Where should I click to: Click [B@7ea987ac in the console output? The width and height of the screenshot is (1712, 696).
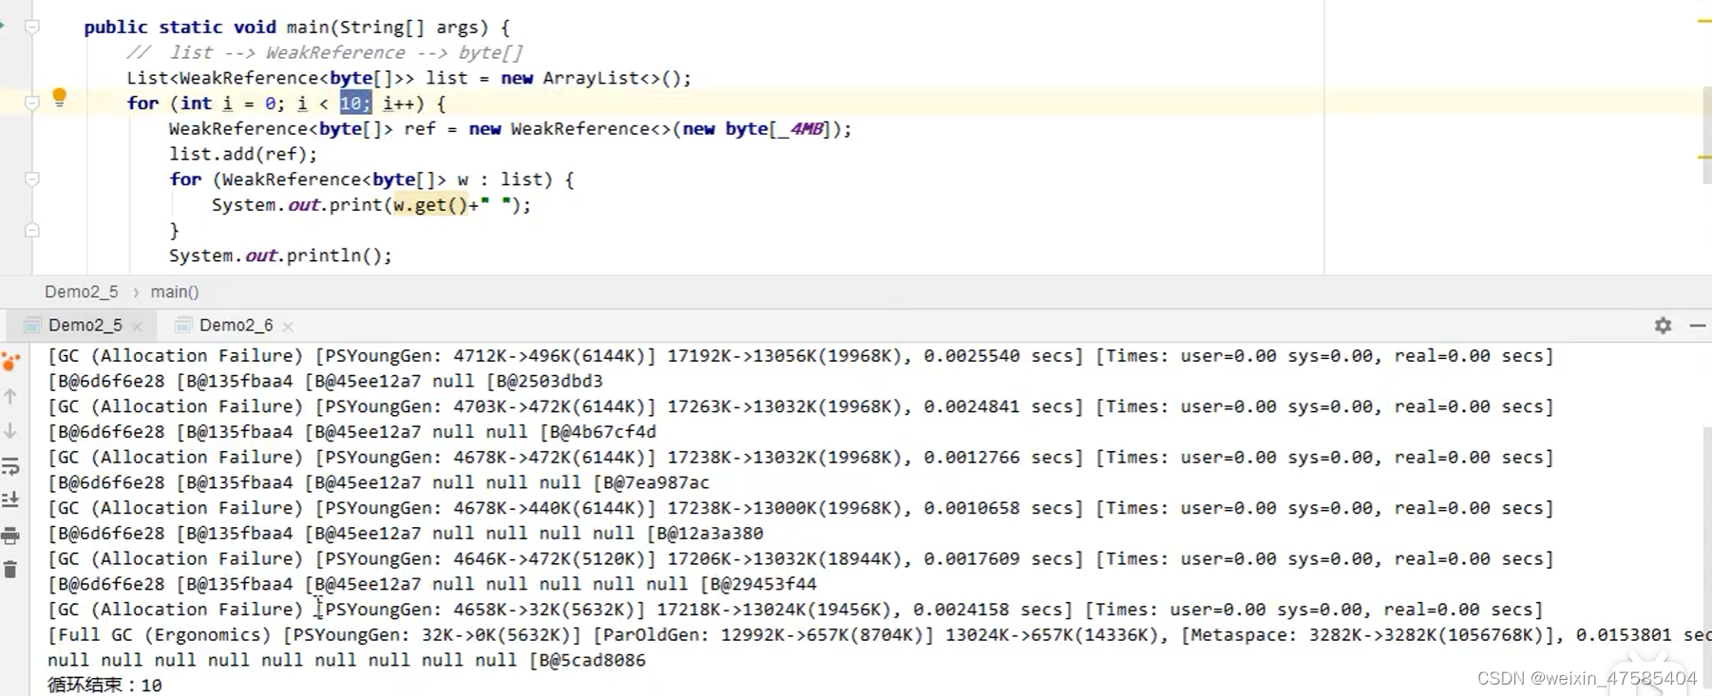coord(651,482)
